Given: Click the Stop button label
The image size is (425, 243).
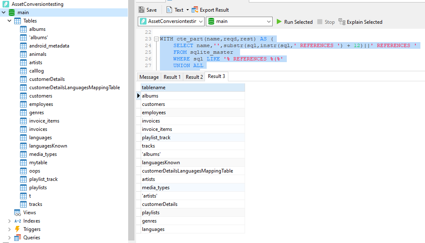Looking at the screenshot, I should (x=329, y=22).
